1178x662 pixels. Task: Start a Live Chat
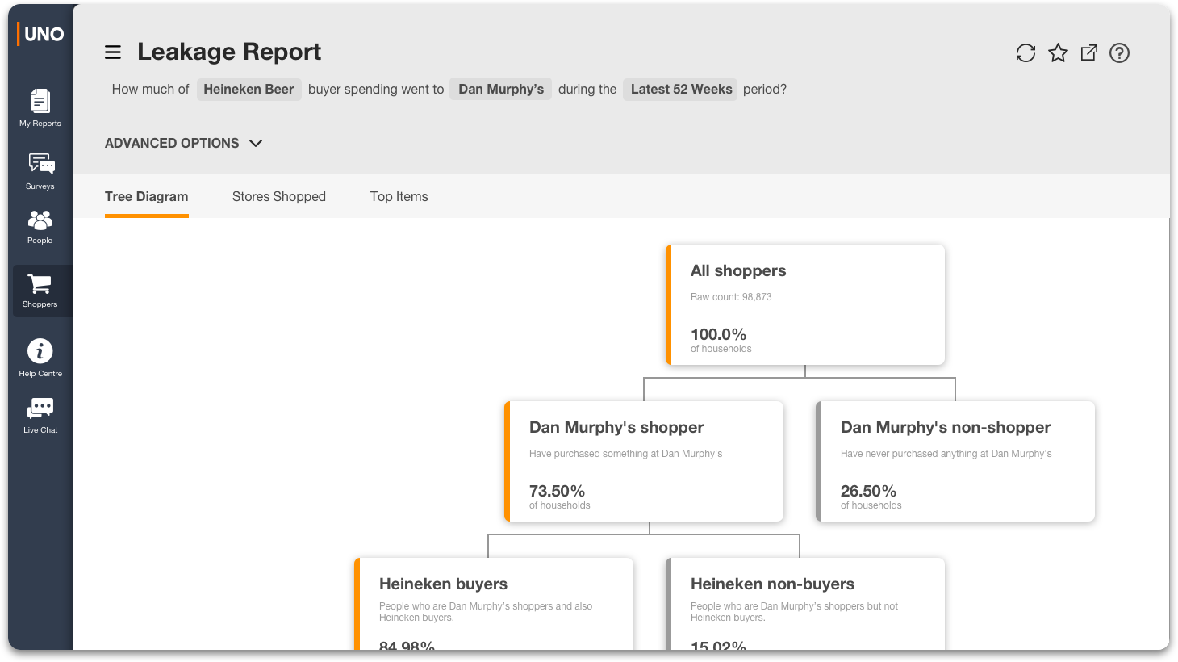click(40, 416)
